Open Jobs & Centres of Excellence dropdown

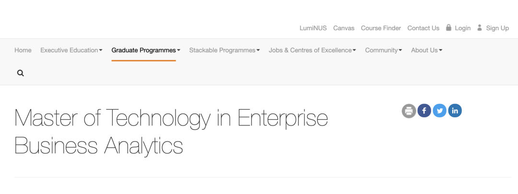coord(312,50)
